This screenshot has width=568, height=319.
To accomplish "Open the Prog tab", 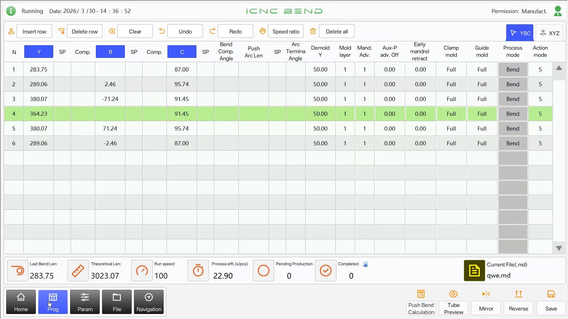I will (53, 302).
